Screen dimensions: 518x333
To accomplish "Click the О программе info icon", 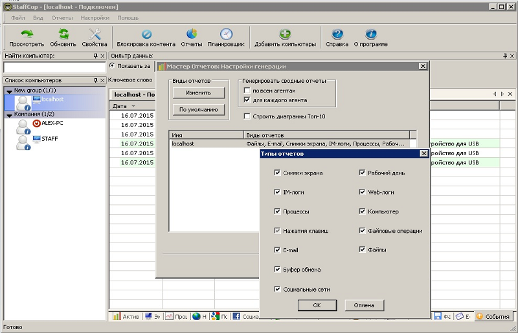I will (x=370, y=34).
